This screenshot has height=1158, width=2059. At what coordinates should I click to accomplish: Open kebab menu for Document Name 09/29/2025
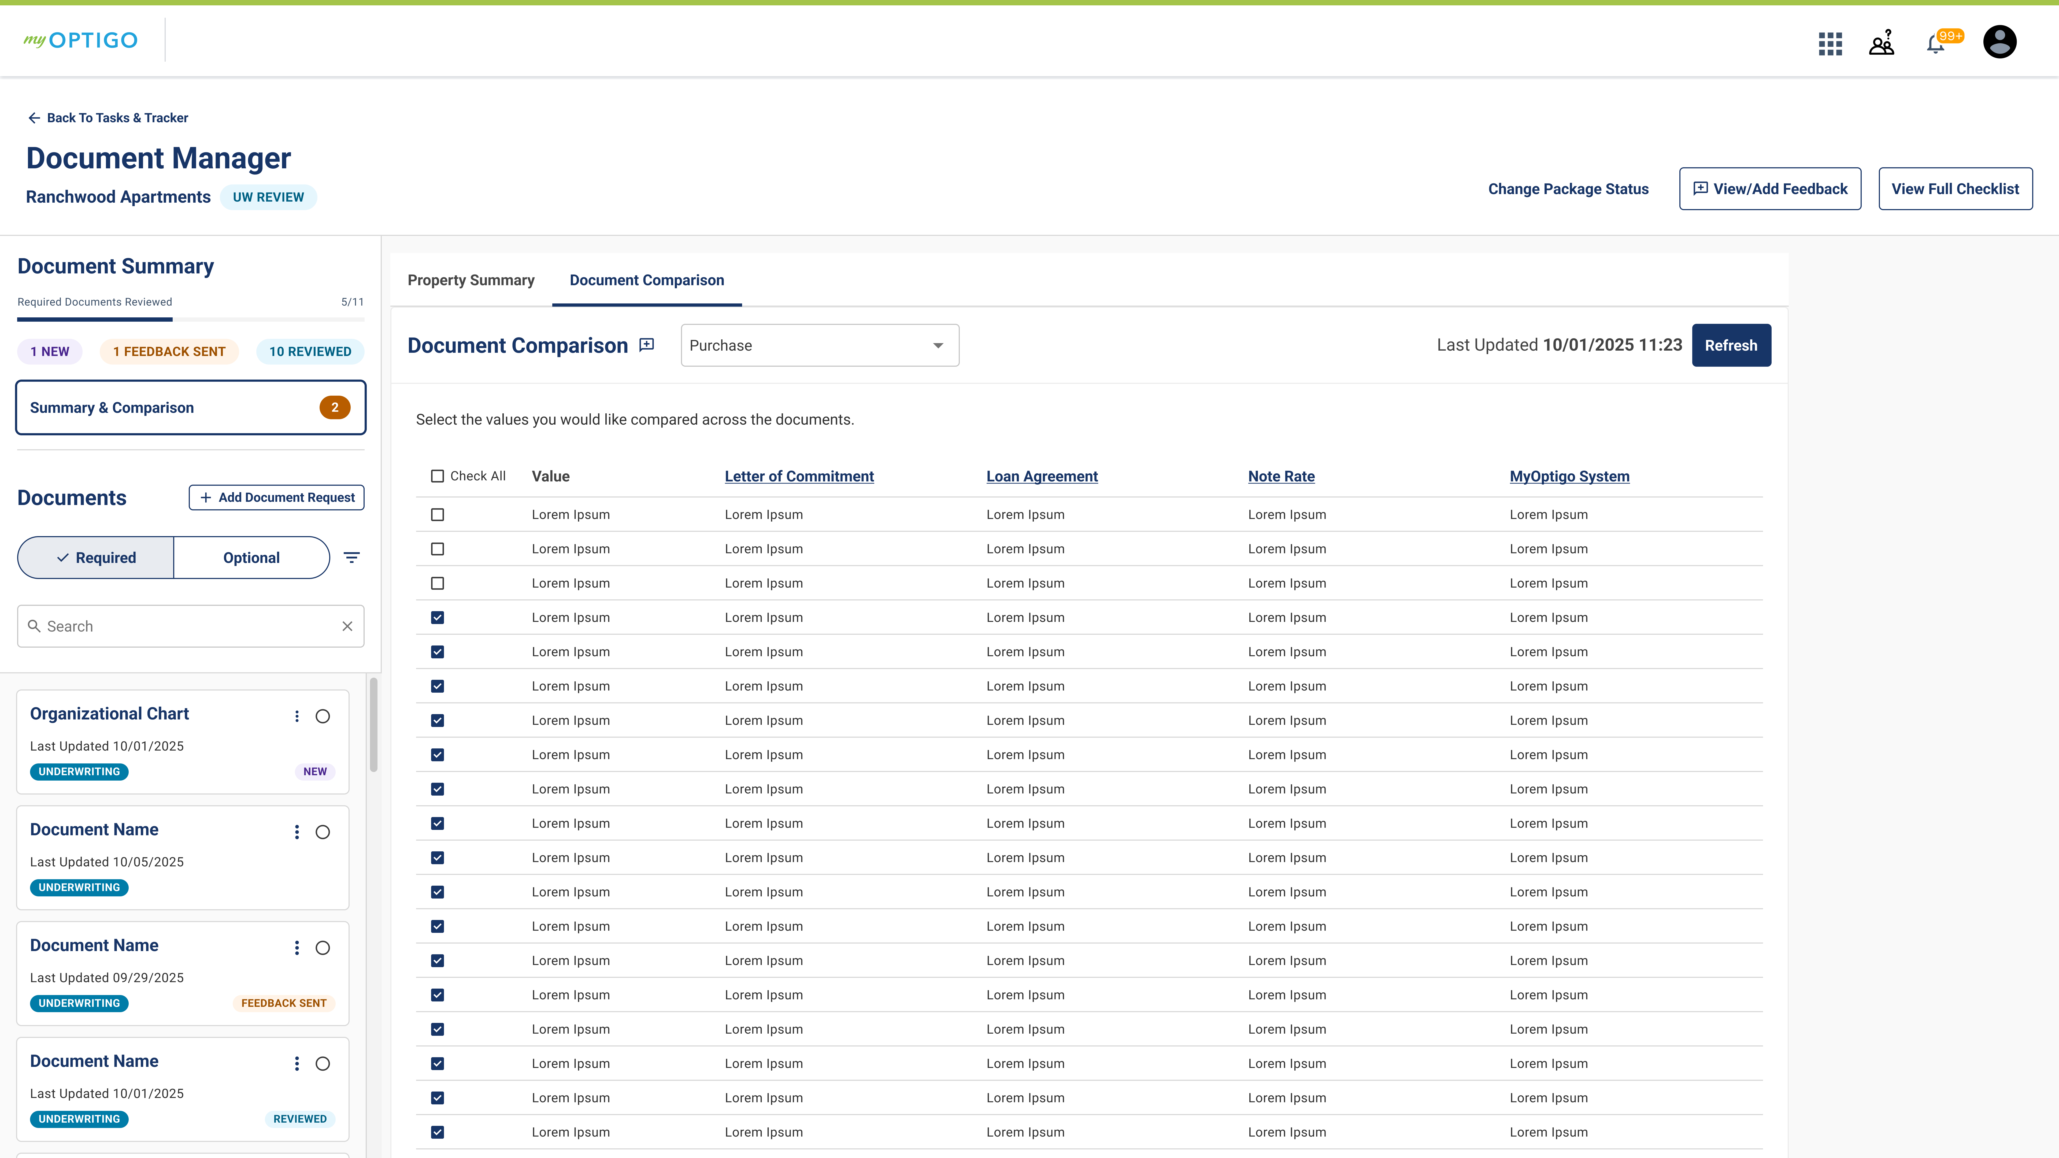tap(297, 948)
